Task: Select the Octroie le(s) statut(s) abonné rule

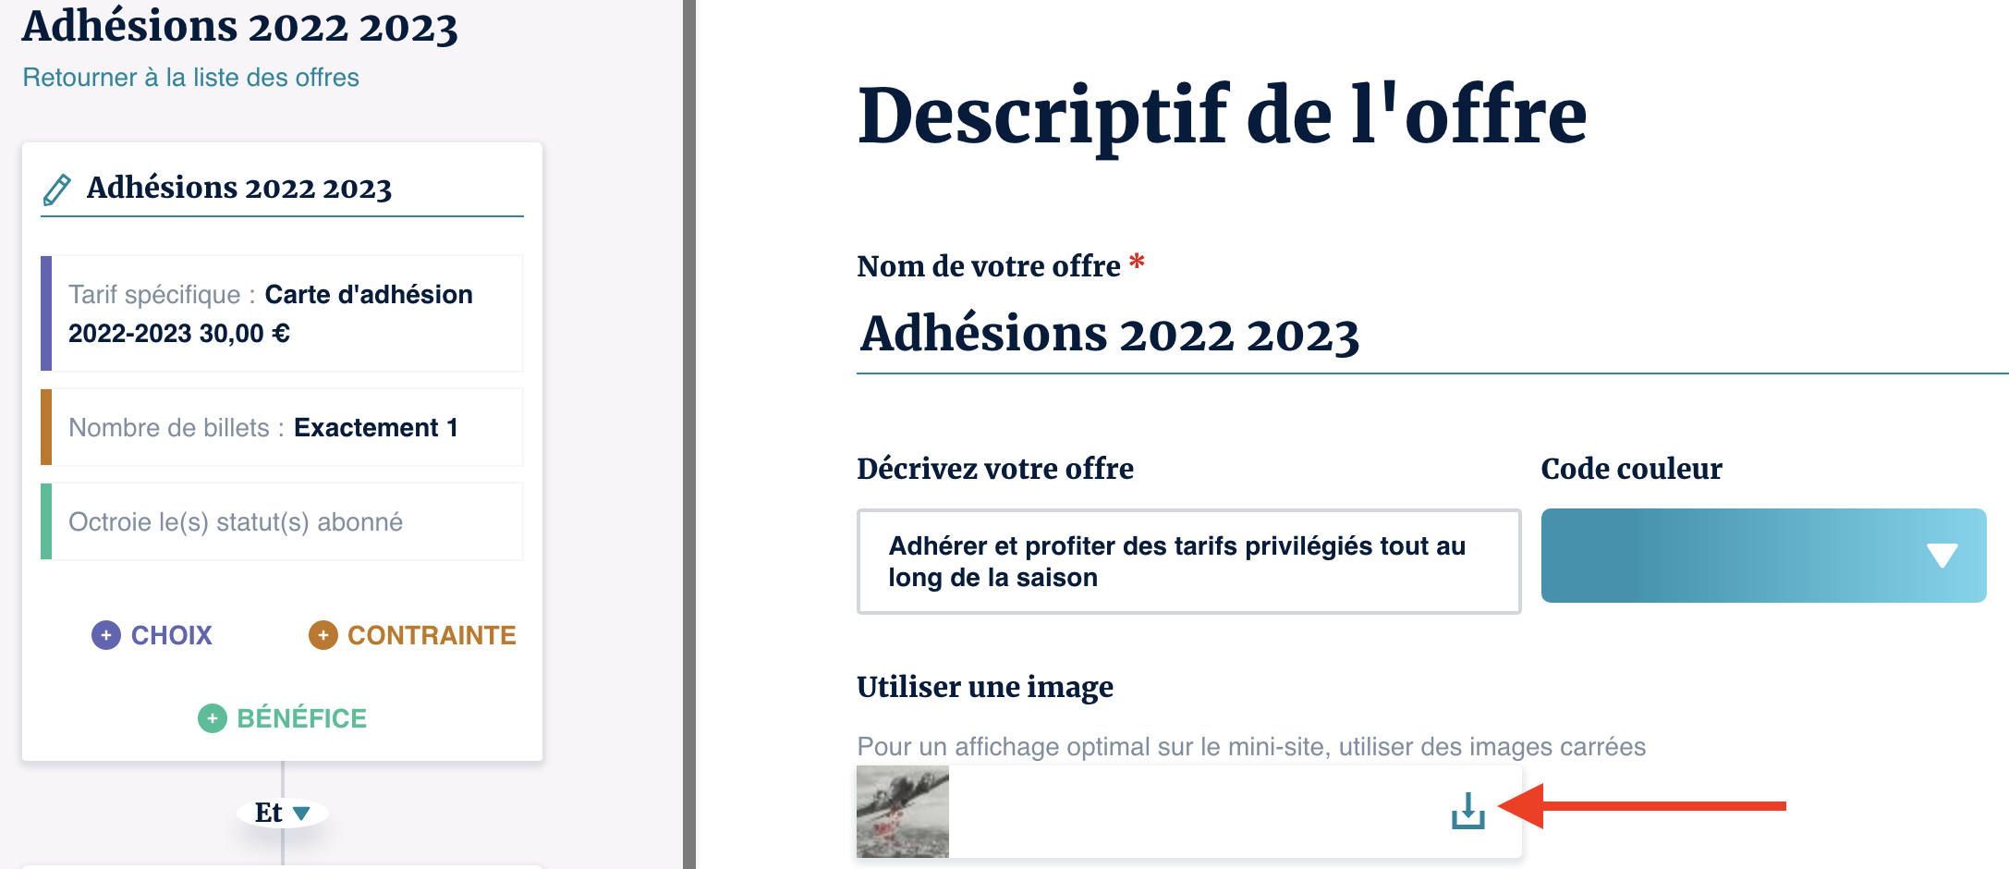Action: pos(283,521)
